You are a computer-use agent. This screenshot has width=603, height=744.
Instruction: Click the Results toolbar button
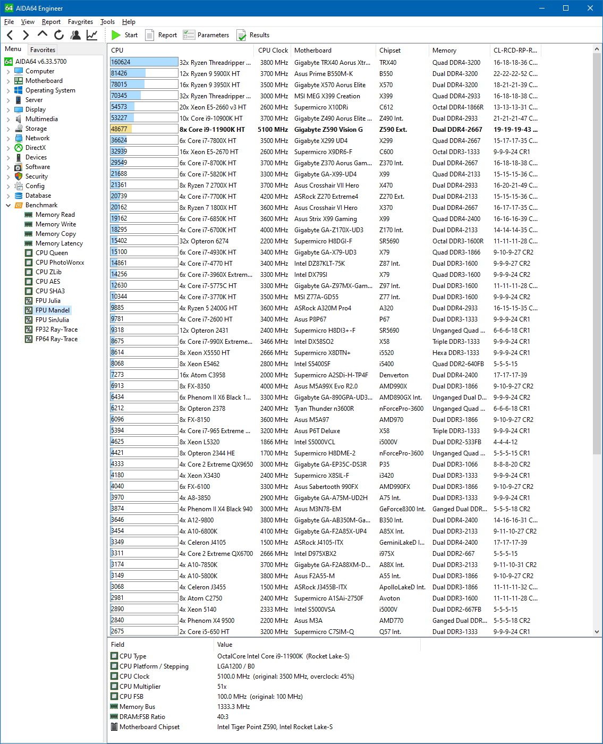click(253, 35)
